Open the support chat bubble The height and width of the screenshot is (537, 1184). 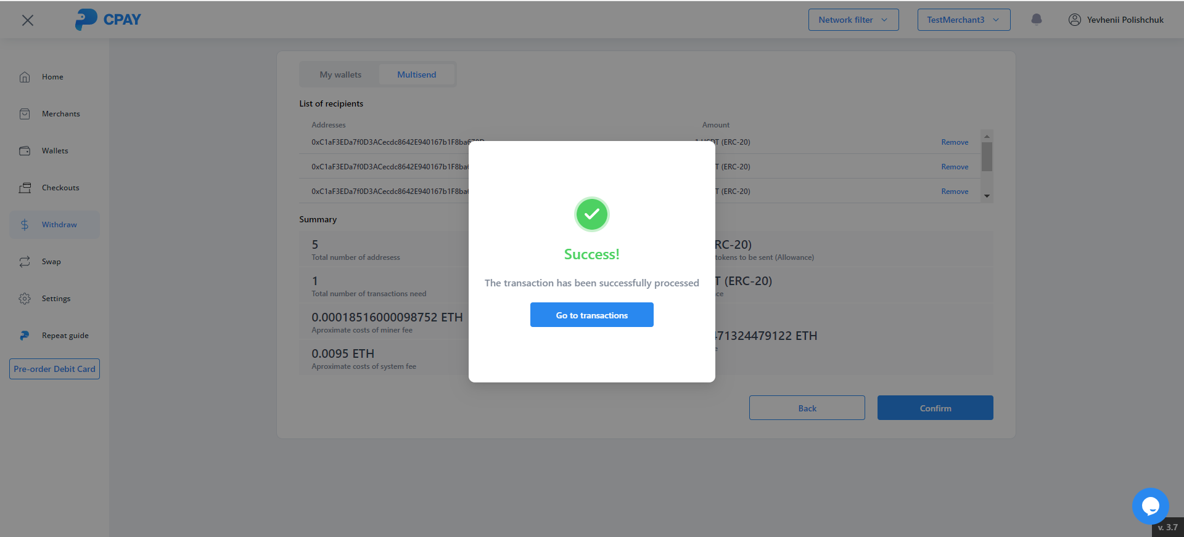click(x=1150, y=506)
